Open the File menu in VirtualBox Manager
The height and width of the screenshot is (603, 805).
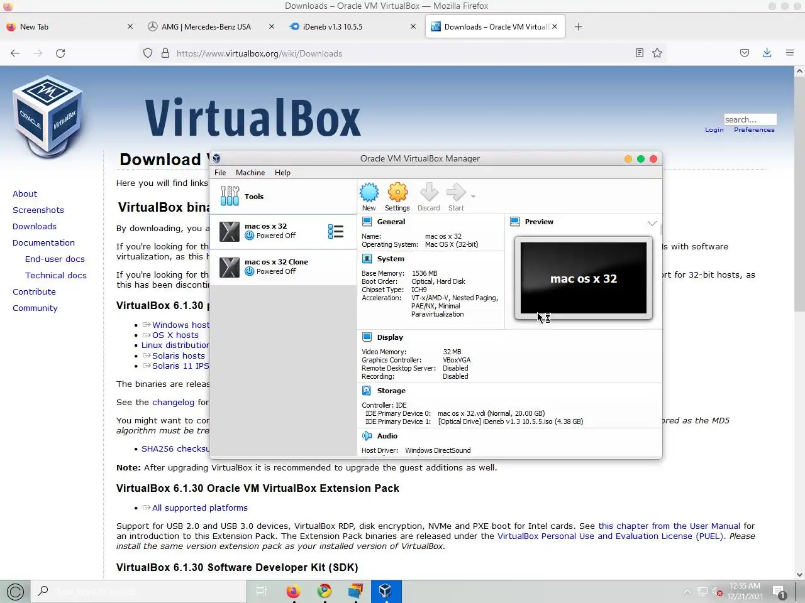pyautogui.click(x=220, y=173)
